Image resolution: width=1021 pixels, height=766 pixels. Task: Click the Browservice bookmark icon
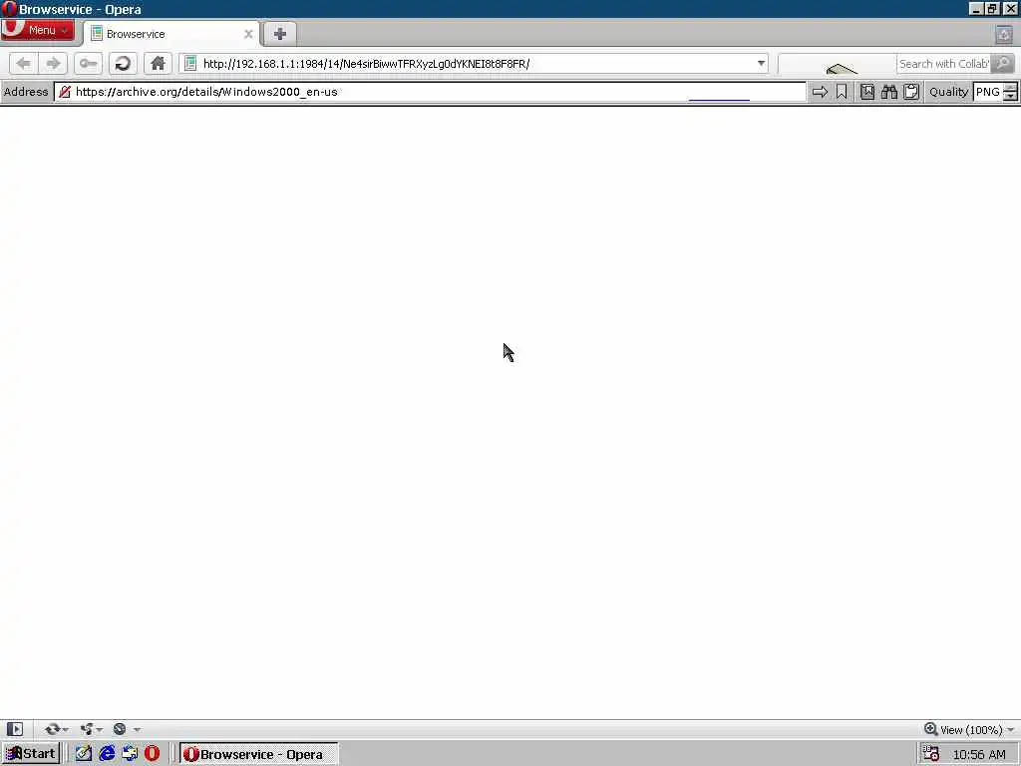(x=842, y=92)
